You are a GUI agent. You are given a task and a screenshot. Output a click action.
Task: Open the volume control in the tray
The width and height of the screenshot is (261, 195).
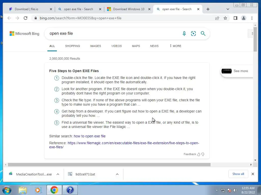(x=235, y=190)
